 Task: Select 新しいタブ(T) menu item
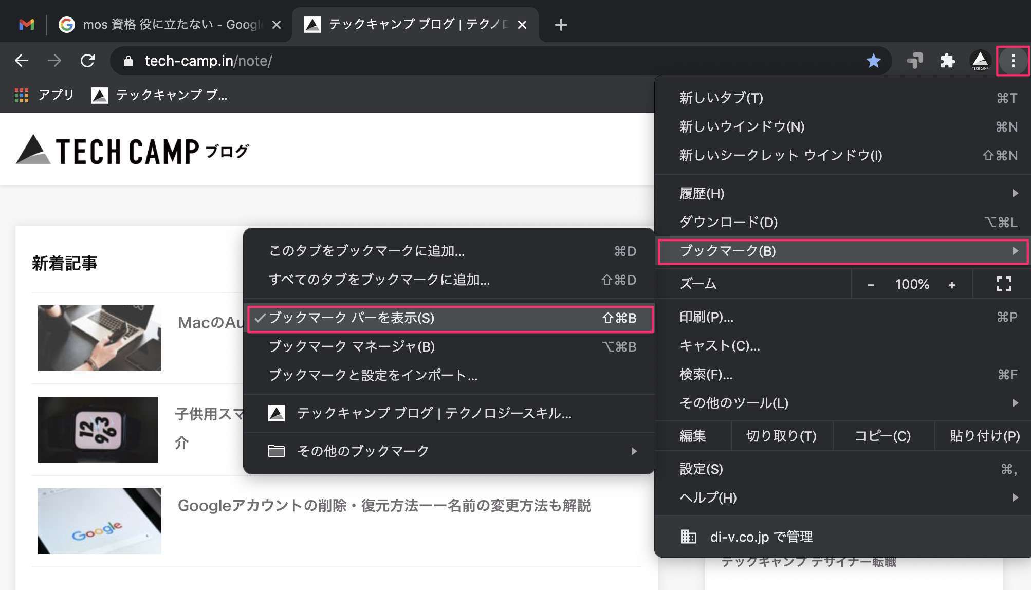point(843,98)
